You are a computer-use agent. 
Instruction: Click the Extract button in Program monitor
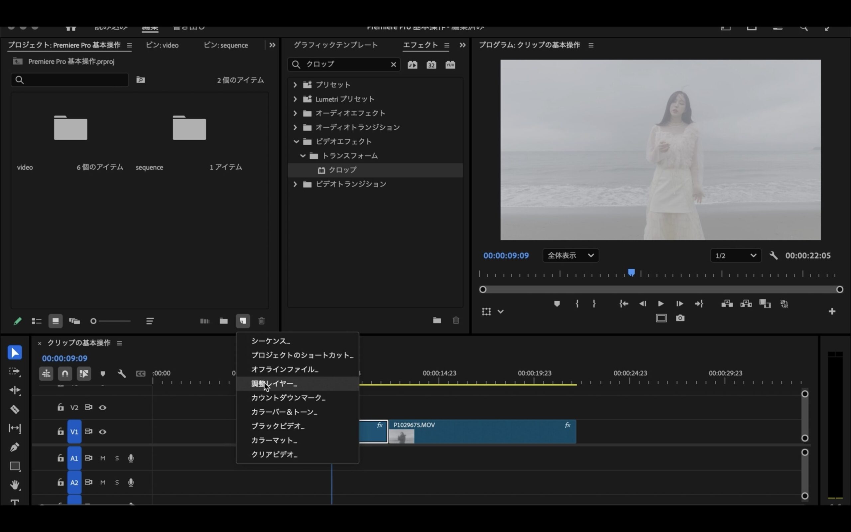[x=746, y=304]
